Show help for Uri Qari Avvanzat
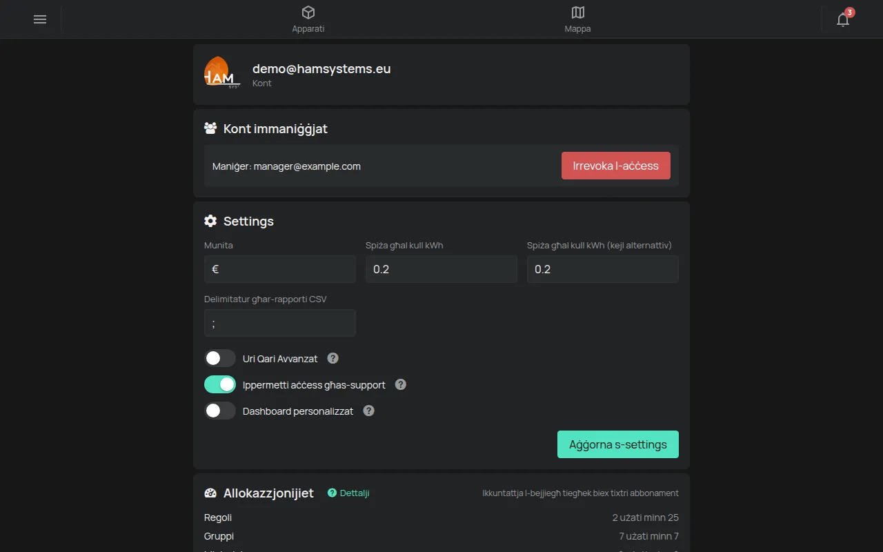Image resolution: width=883 pixels, height=552 pixels. [333, 358]
